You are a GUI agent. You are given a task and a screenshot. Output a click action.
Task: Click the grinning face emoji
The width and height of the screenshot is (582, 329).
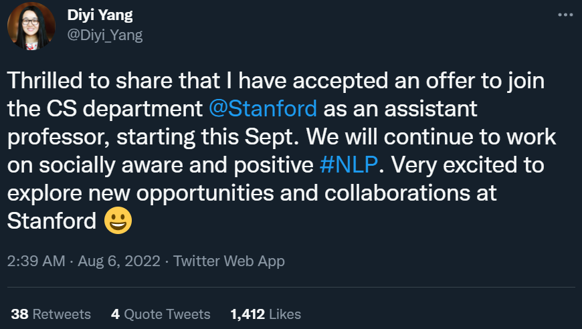pyautogui.click(x=118, y=221)
